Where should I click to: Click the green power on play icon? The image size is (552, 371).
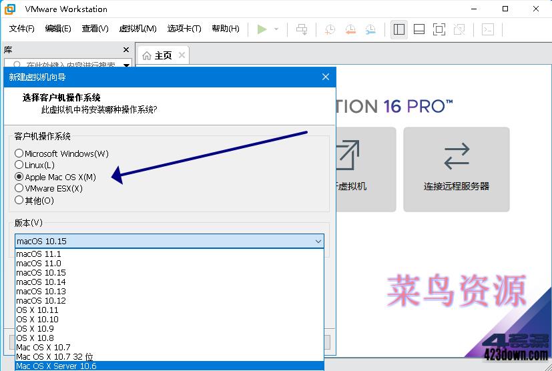point(262,29)
